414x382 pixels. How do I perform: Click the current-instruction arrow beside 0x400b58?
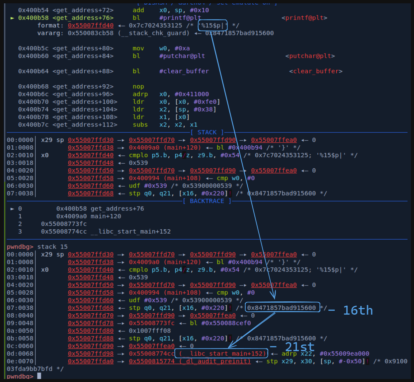click(12, 18)
